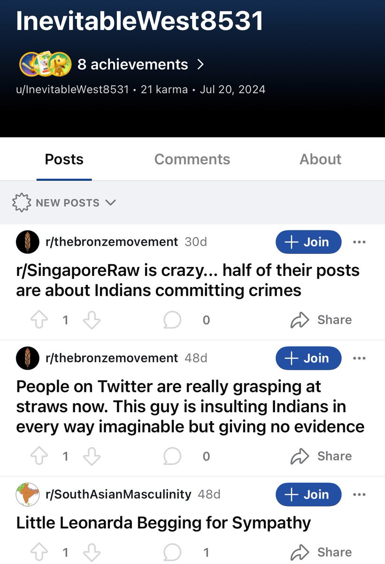Switch to the Comments tab
The image size is (385, 564).
(x=192, y=159)
